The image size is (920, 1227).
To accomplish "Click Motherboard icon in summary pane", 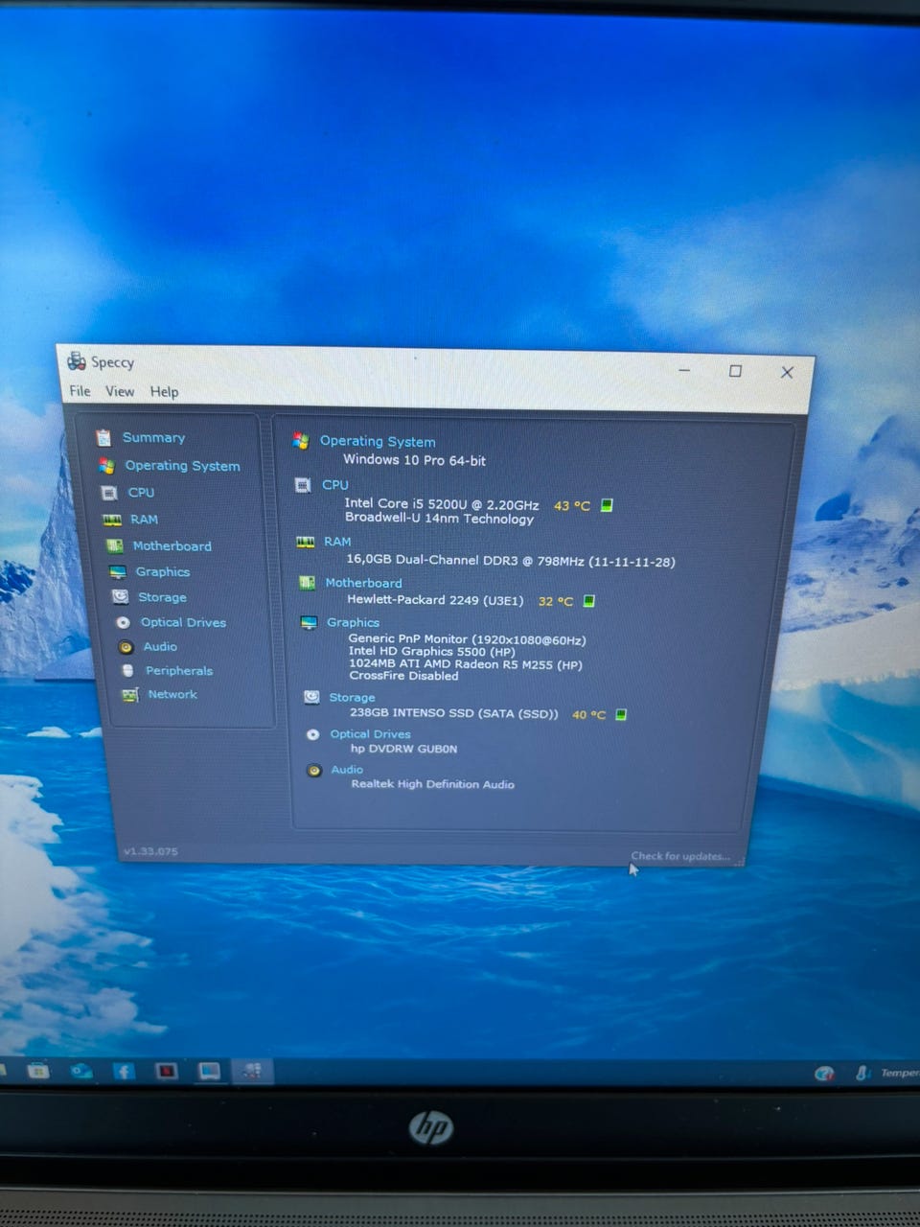I will pyautogui.click(x=308, y=582).
